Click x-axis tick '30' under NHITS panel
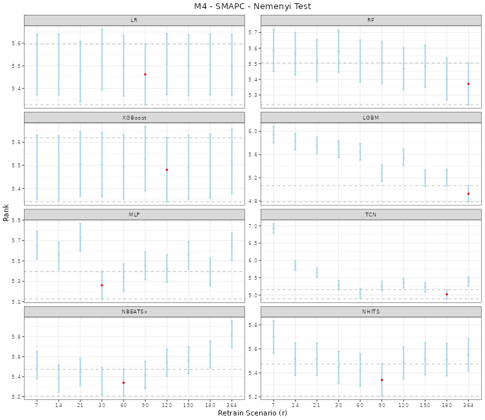This screenshot has height=420, width=485. [338, 405]
